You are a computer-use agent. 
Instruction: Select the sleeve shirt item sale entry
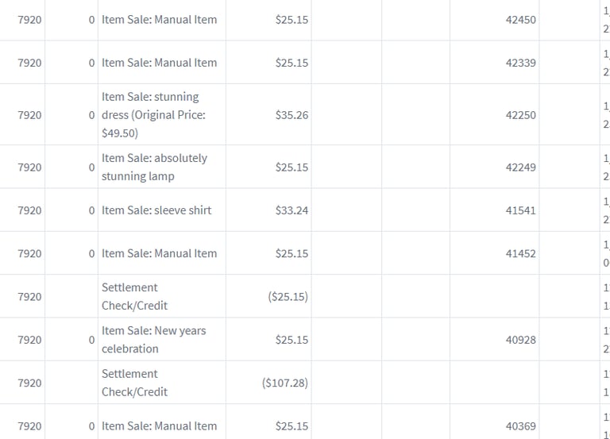(156, 210)
